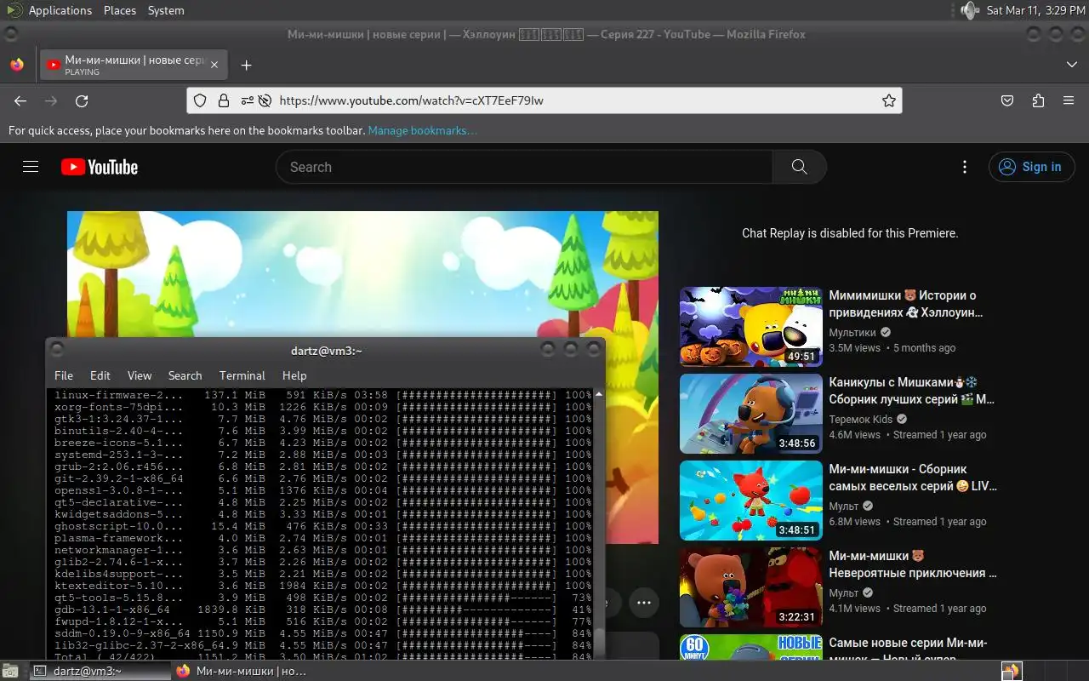Click the tray icon at bottom-right panel

click(x=1011, y=671)
